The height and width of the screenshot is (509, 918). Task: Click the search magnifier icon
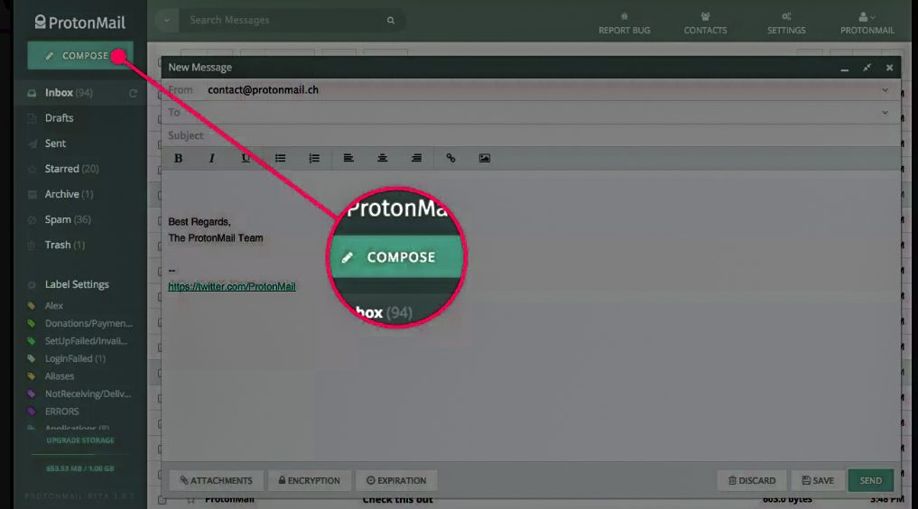(391, 21)
